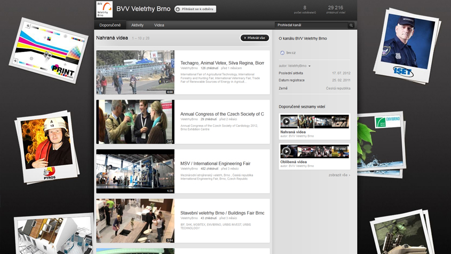Click the globe icon beside bvv.cz
The image size is (451, 254).
[x=282, y=53]
